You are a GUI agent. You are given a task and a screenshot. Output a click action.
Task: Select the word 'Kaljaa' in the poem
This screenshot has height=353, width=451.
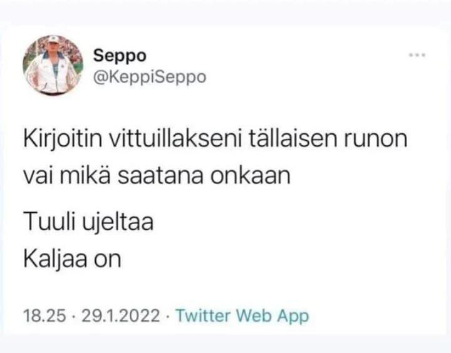(55, 259)
